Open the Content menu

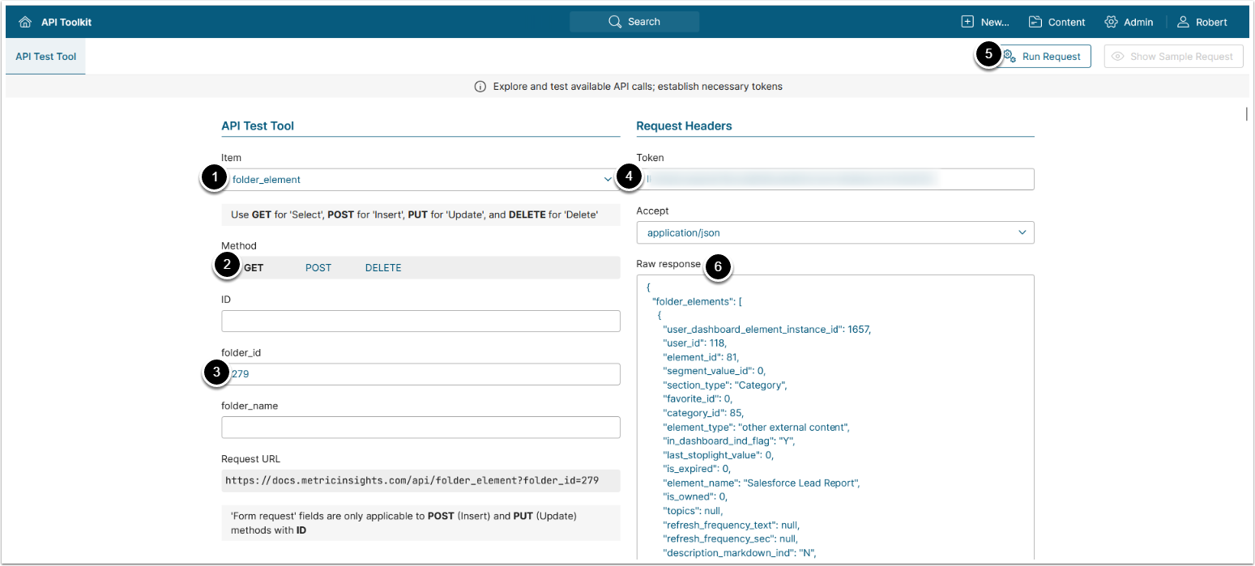[x=1057, y=22]
